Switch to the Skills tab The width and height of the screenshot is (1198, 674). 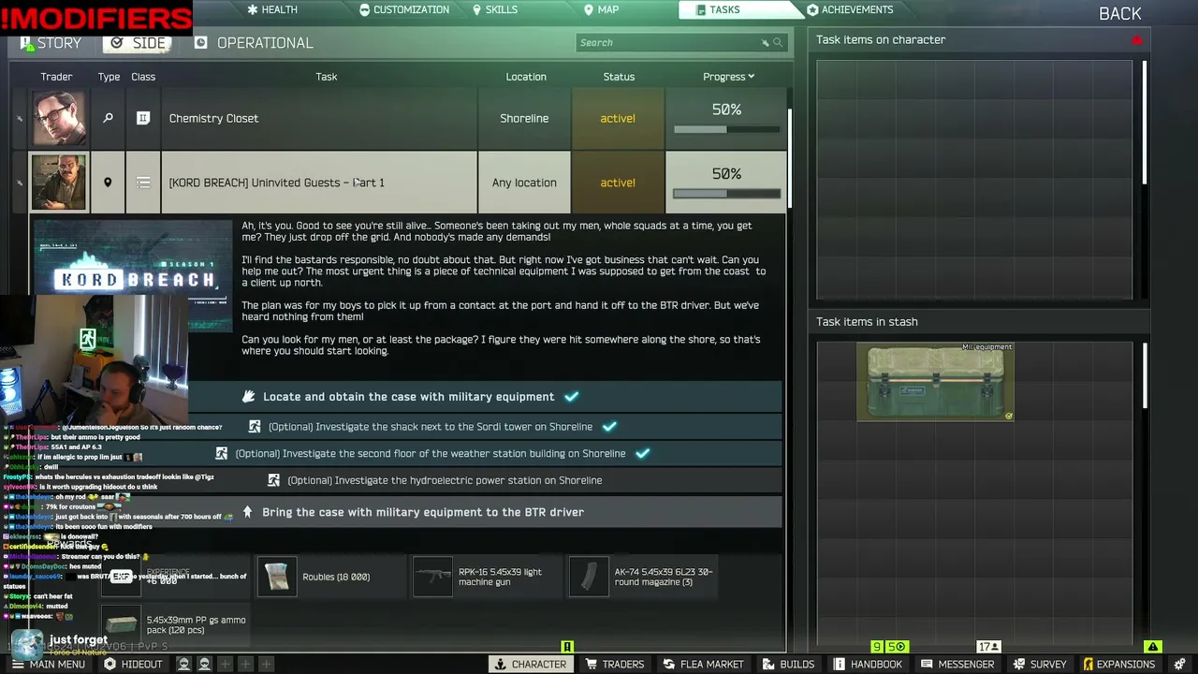tap(494, 9)
